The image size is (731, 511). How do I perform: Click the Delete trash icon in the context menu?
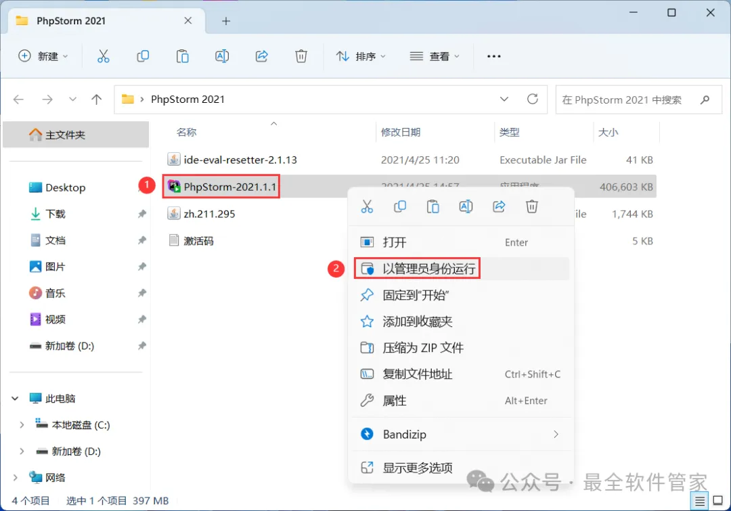click(x=531, y=206)
